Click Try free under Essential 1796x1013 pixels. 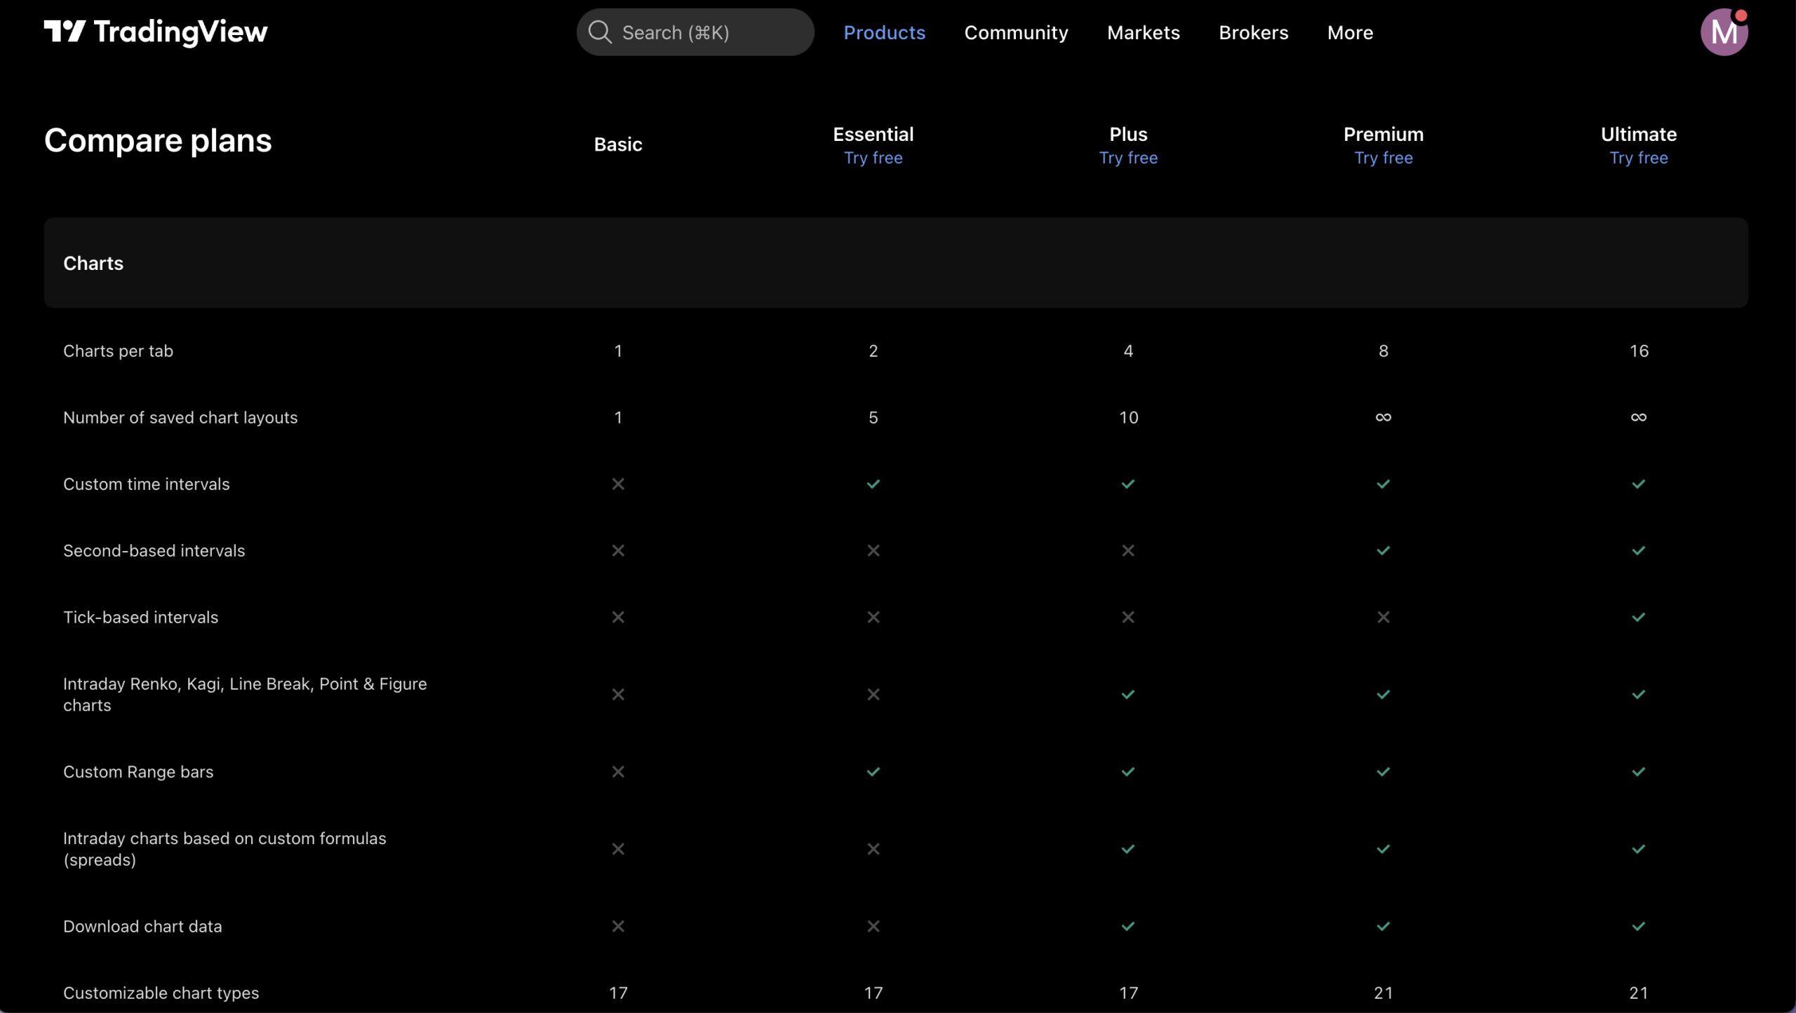(873, 158)
